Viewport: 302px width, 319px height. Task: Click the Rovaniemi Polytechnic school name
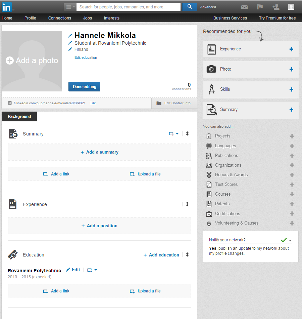pyautogui.click(x=34, y=271)
